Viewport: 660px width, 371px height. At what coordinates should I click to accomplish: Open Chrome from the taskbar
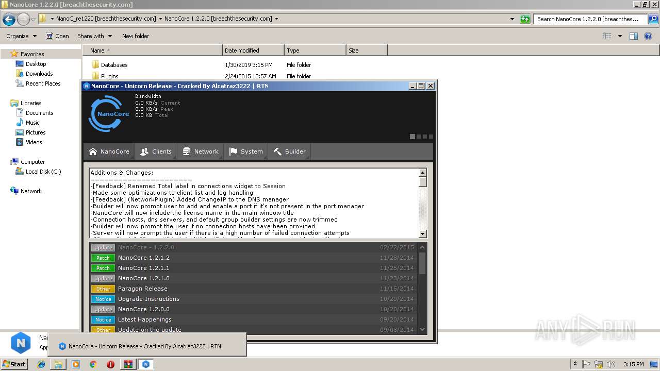tap(93, 364)
